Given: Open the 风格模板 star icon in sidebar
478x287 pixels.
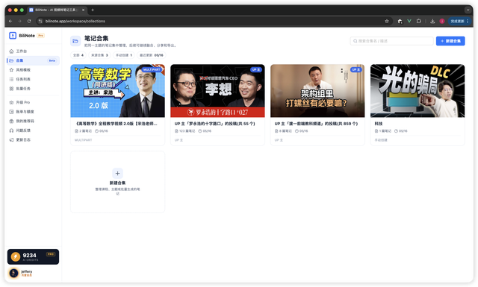Looking at the screenshot, I should pyautogui.click(x=11, y=69).
